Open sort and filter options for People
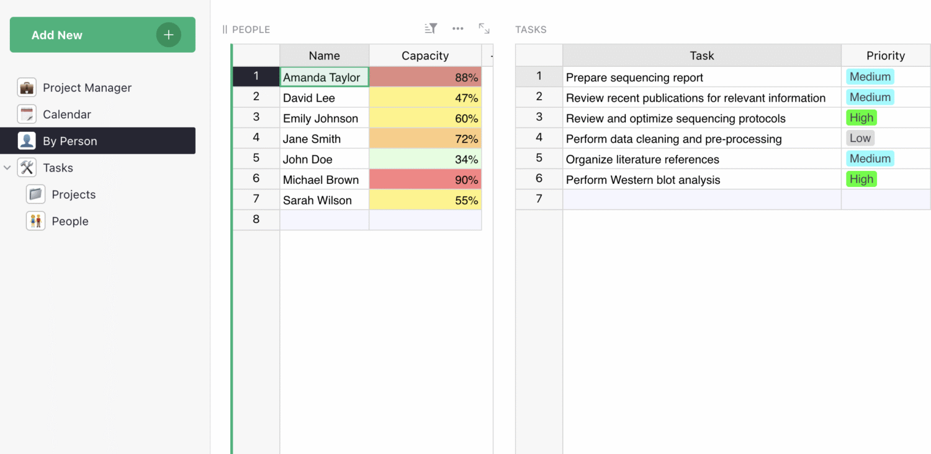 click(431, 28)
